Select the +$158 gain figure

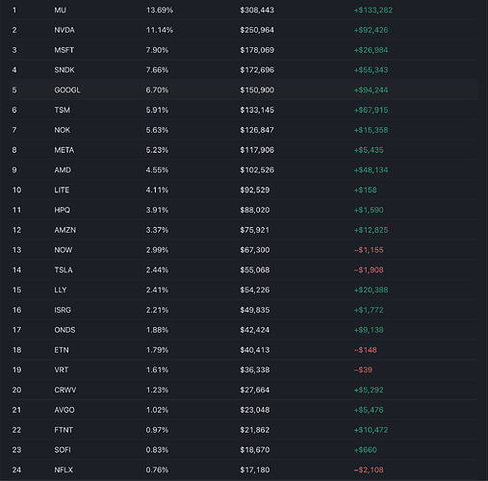(366, 190)
